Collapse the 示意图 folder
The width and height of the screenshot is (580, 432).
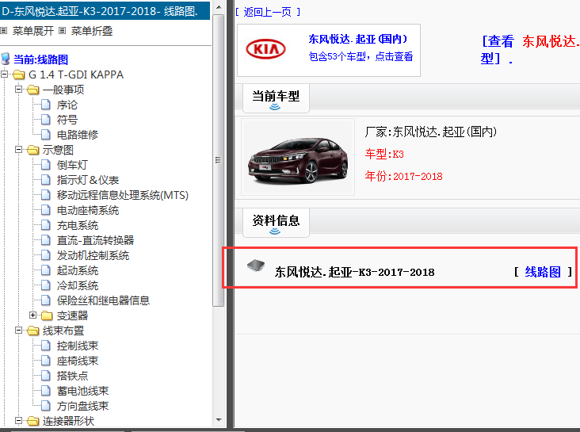18,150
